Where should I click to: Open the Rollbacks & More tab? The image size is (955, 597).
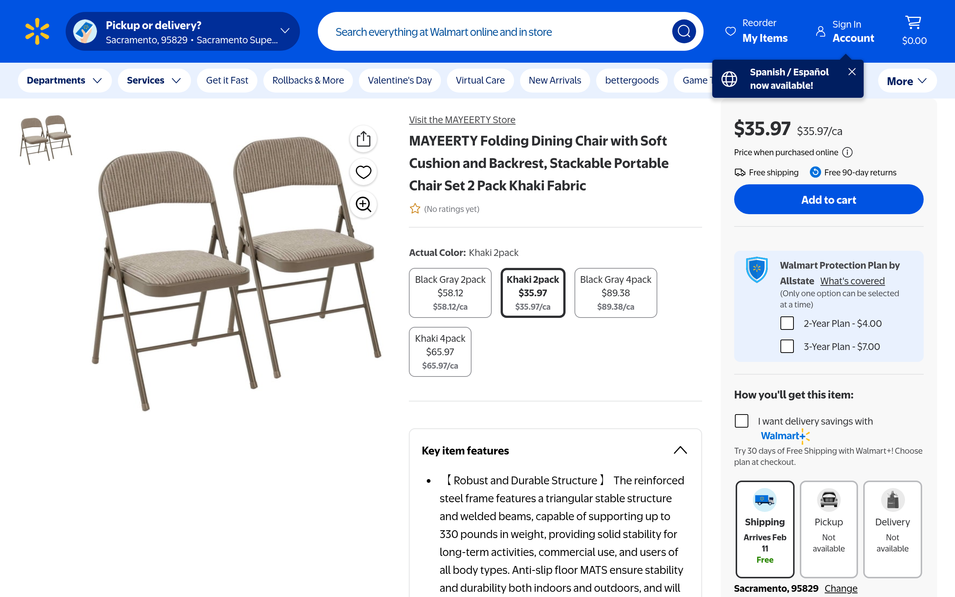pos(308,81)
